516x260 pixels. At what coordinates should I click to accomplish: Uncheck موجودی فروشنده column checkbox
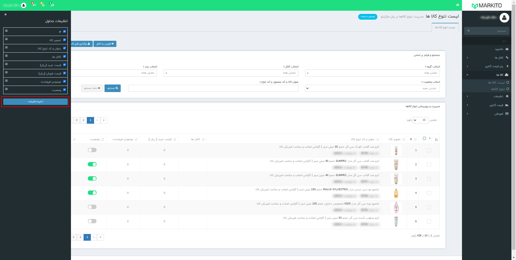coord(64,81)
